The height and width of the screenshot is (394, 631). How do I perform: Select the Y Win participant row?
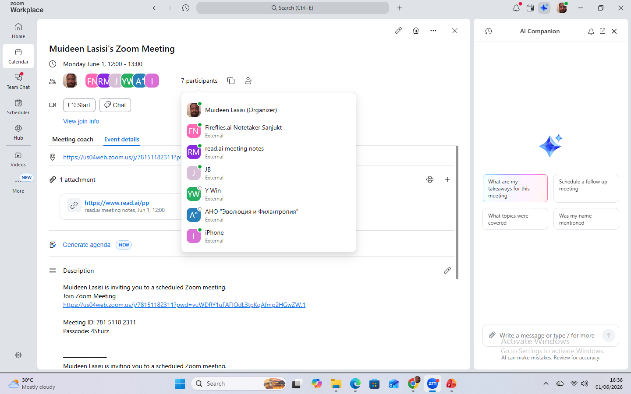tap(269, 194)
